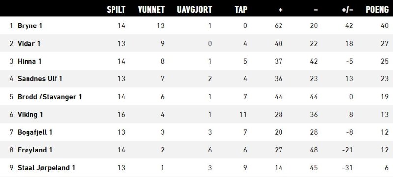Open the Hinna 1 team link
The image size is (393, 177).
[29, 61]
